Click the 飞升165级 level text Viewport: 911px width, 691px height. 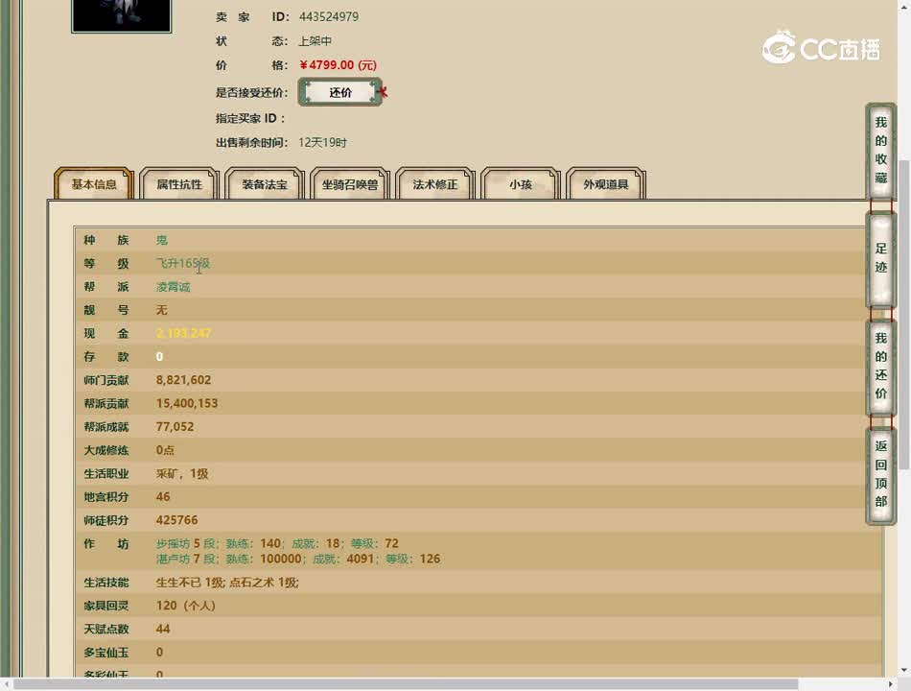182,262
